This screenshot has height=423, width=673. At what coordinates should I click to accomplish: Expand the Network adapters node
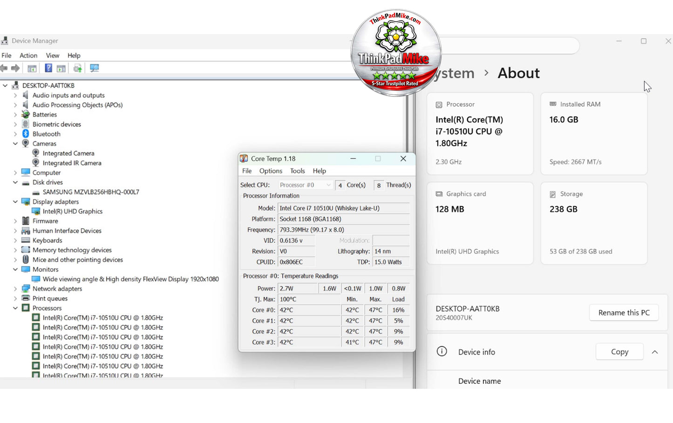(x=15, y=289)
